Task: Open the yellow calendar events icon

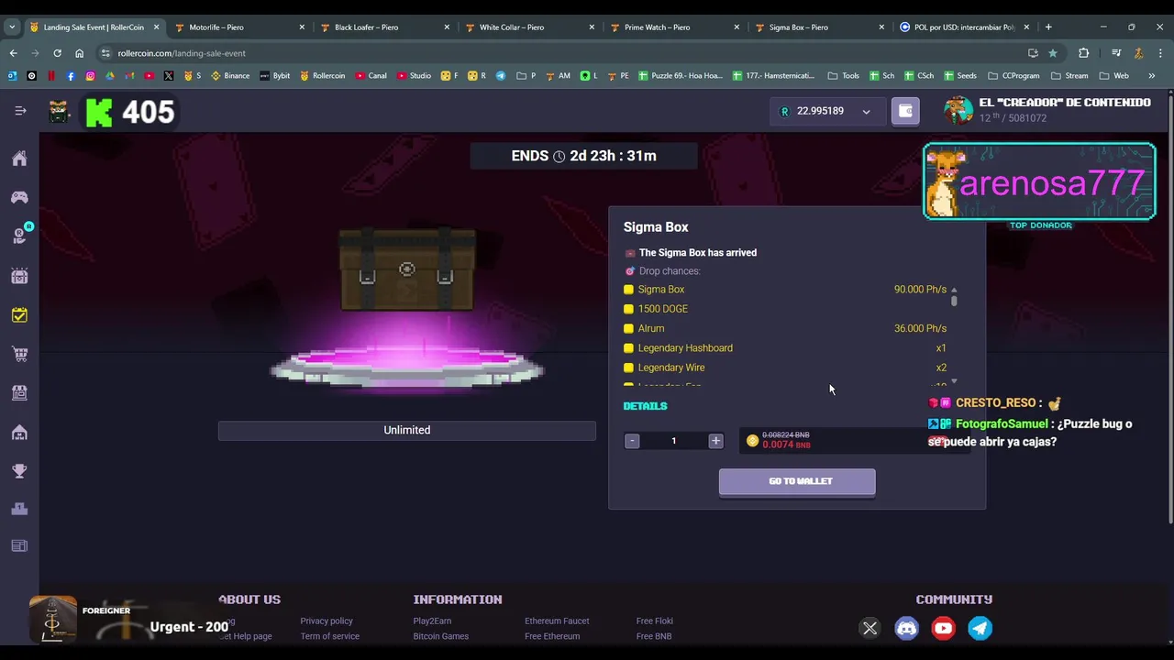Action: pos(19,315)
